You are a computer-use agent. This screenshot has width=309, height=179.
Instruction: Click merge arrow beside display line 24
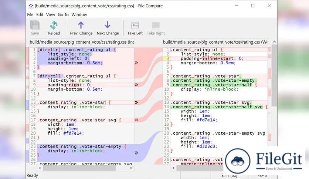[136, 152]
